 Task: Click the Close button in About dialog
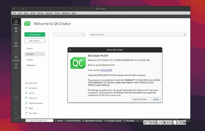click(x=155, y=99)
